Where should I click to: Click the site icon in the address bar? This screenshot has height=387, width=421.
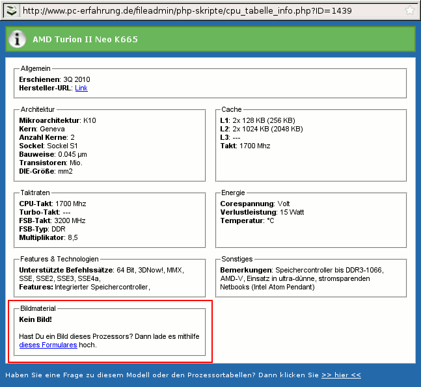tap(12, 11)
